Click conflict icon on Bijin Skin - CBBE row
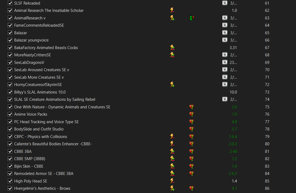The height and width of the screenshot is (193, 296). (x=172, y=166)
